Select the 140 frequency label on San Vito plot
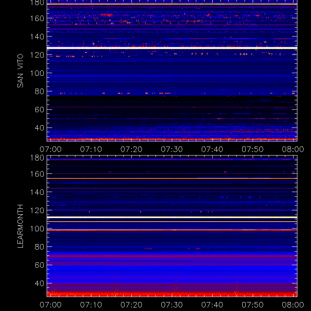This screenshot has width=311, height=311. tap(37, 37)
